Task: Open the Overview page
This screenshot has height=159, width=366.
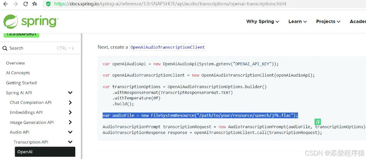Action: (15, 63)
